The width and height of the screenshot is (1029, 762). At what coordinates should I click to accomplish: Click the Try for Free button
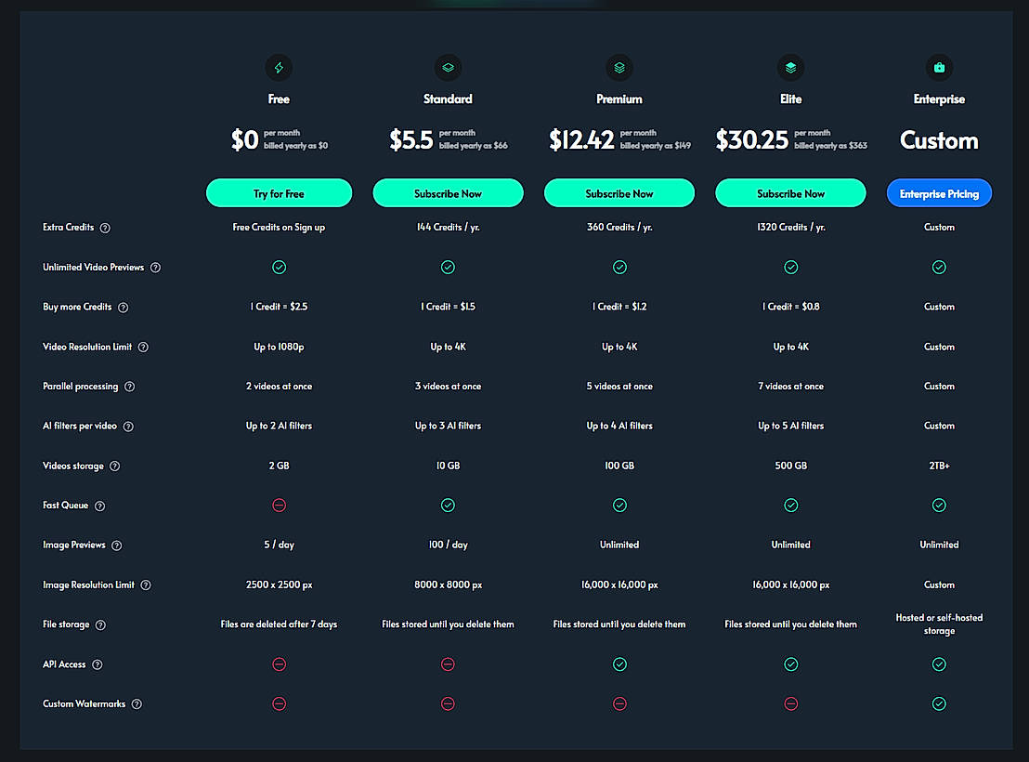279,193
